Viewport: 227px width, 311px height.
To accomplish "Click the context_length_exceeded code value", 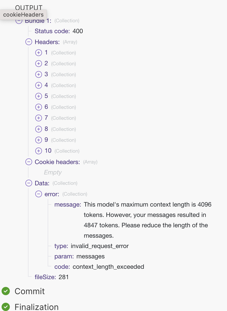I will [x=108, y=267].
